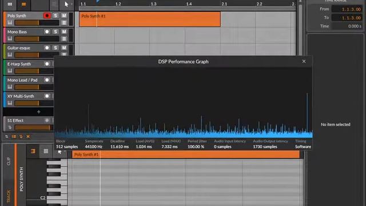Click the Poly Synth instrument keyboard icon

point(10,23)
